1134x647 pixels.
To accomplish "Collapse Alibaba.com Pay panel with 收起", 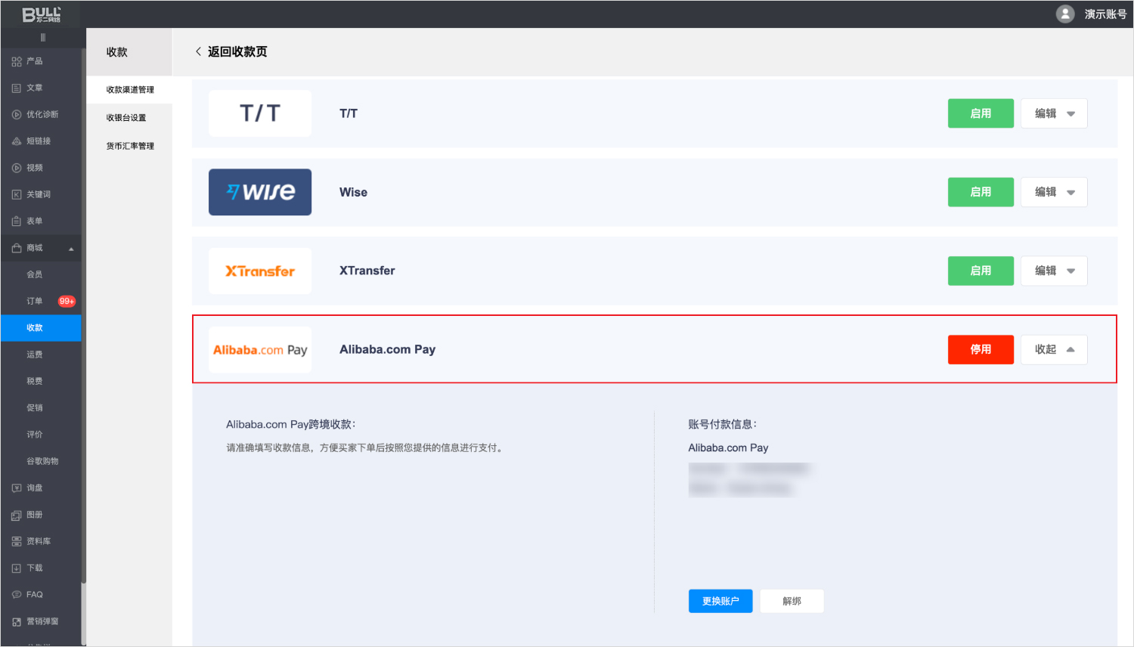I will (1054, 349).
